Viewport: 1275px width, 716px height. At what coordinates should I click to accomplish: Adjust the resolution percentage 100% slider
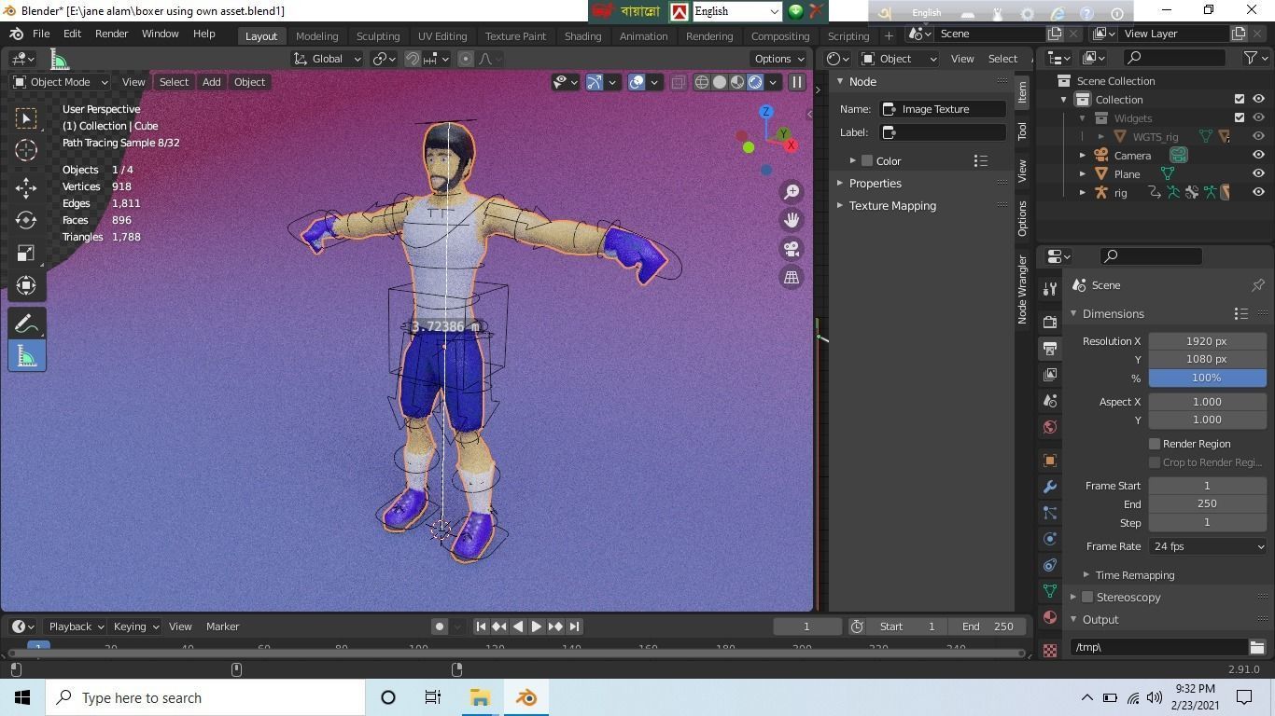point(1208,378)
